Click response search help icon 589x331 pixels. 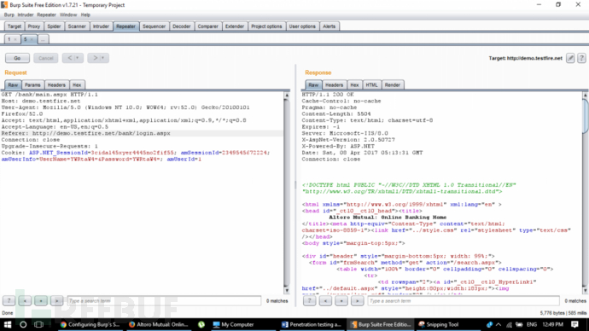310,300
